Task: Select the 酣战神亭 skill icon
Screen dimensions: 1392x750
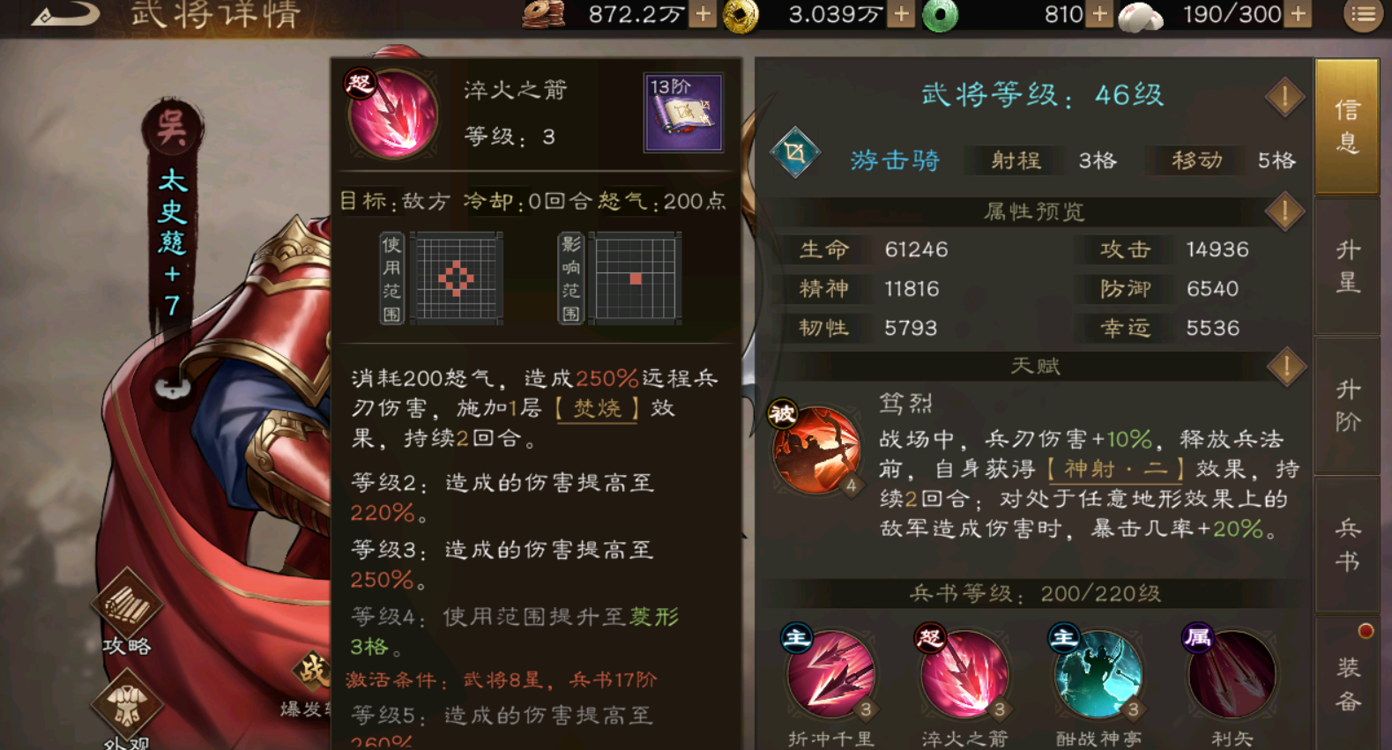Action: (1098, 674)
